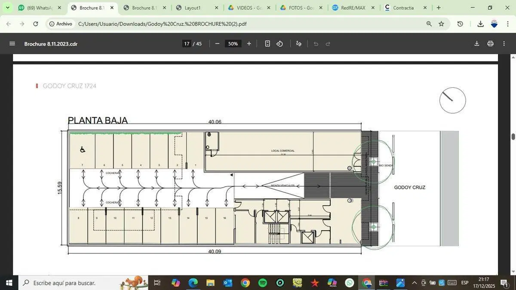The width and height of the screenshot is (516, 290).
Task: Zoom in with the plus button
Action: pos(249,43)
